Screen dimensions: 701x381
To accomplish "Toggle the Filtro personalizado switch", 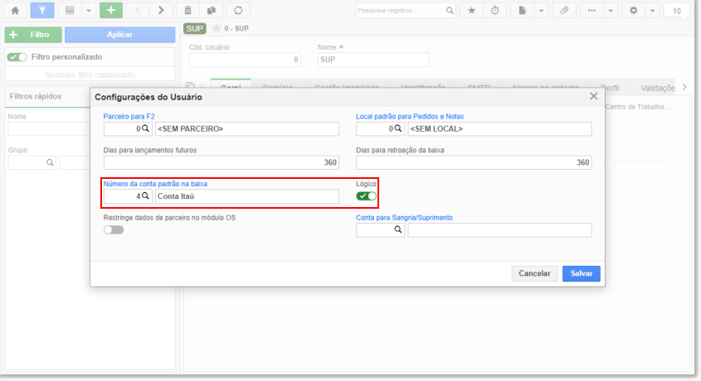I will 17,56.
